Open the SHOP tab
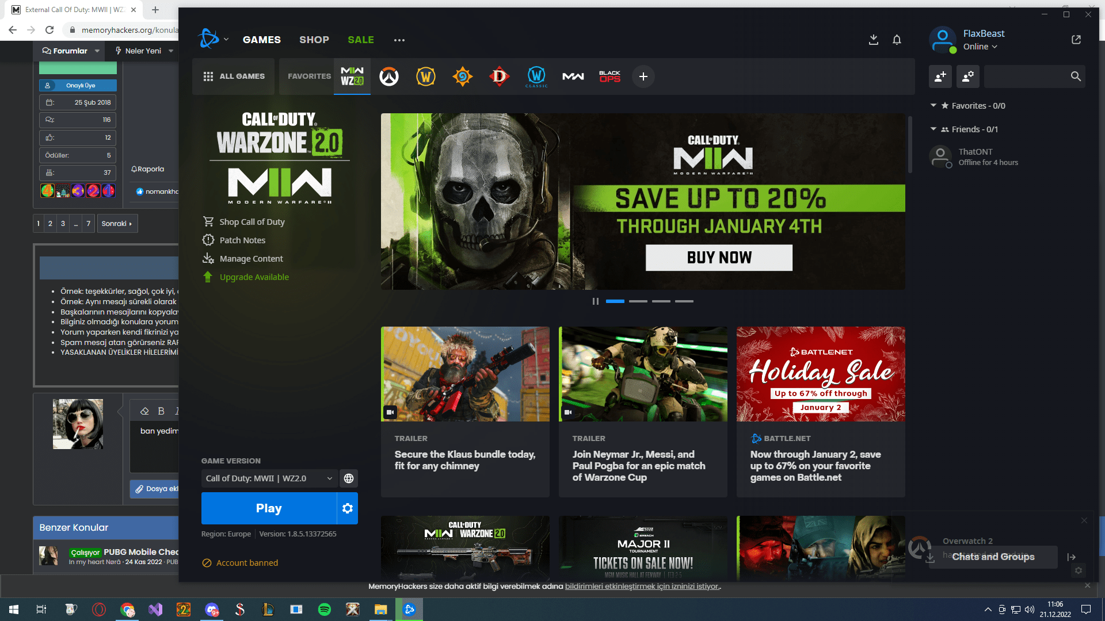The image size is (1105, 621). click(x=314, y=40)
